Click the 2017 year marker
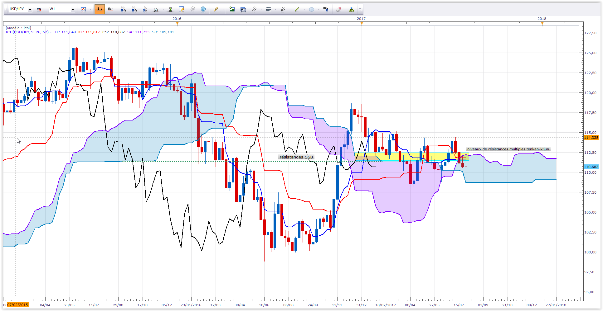 (x=361, y=19)
